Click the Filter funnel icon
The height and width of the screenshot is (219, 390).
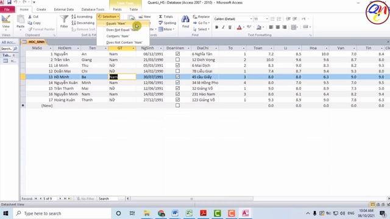pyautogui.click(x=64, y=21)
